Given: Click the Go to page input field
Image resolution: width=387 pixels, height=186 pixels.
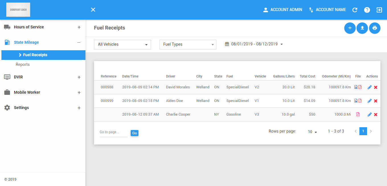Looking at the screenshot, I should (x=114, y=132).
